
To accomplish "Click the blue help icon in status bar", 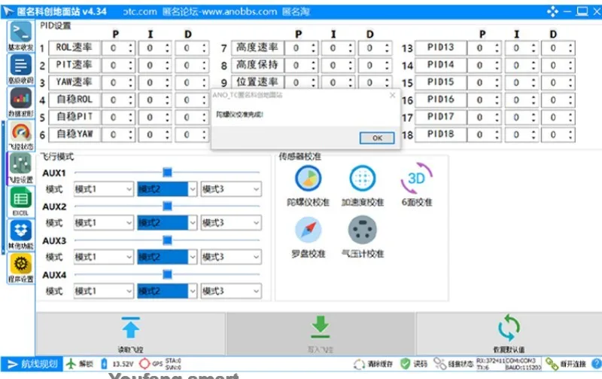I will 597,364.
